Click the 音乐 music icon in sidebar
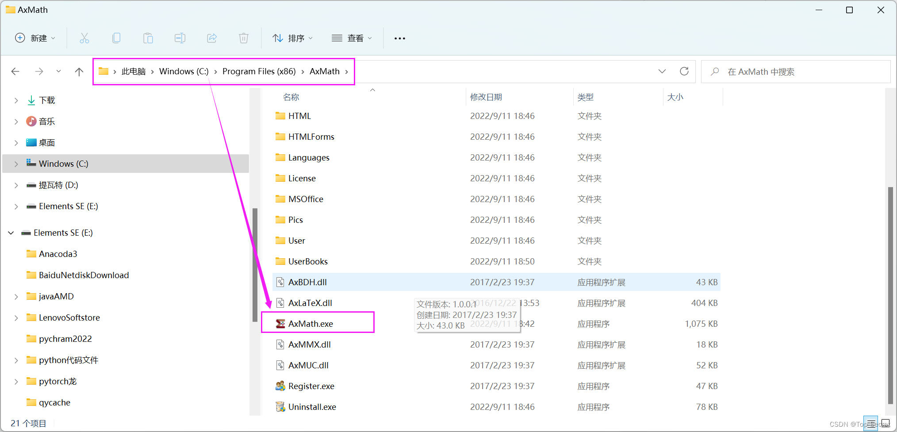The height and width of the screenshot is (432, 897). coord(31,121)
